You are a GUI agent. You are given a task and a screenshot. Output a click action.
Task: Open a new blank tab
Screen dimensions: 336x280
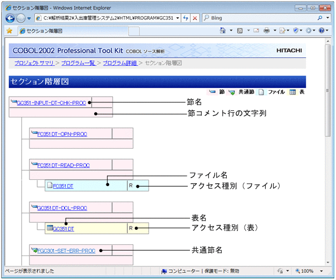[x=134, y=31]
